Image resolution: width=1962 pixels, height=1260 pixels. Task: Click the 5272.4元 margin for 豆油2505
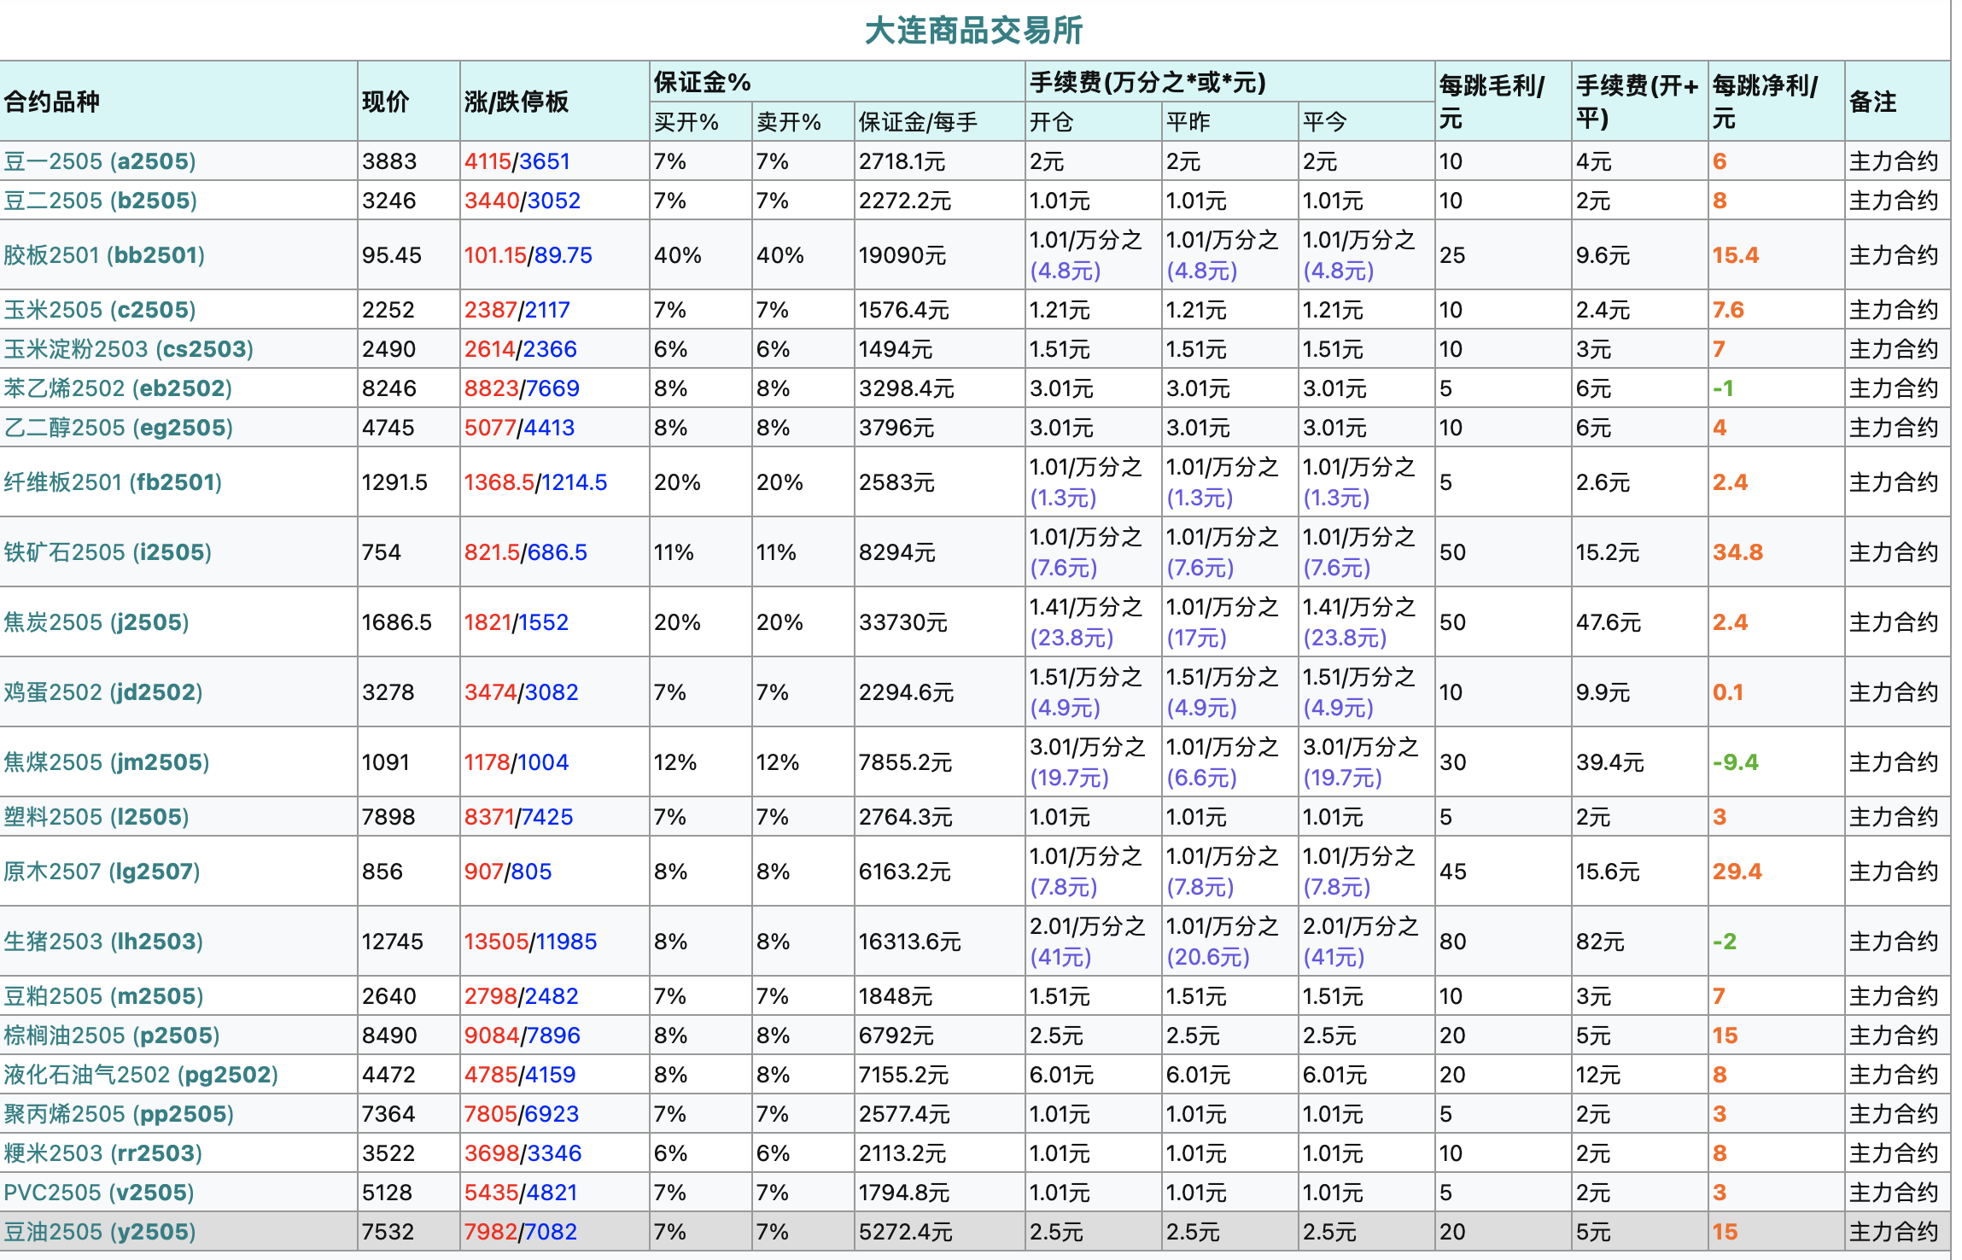coord(905,1232)
